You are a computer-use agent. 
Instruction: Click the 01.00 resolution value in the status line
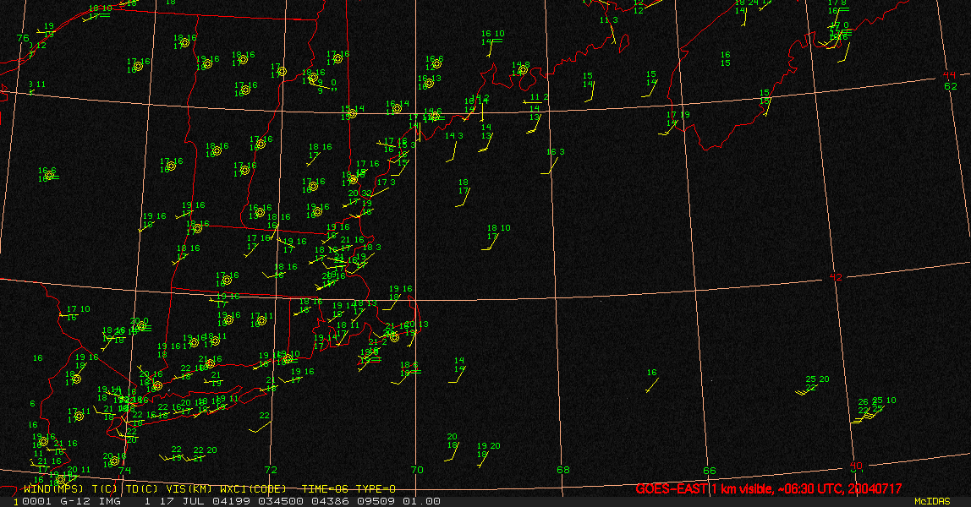(422, 501)
